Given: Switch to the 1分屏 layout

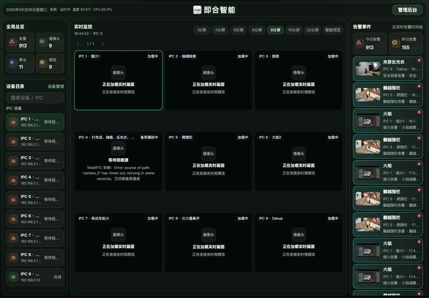Looking at the screenshot, I should click(x=202, y=30).
